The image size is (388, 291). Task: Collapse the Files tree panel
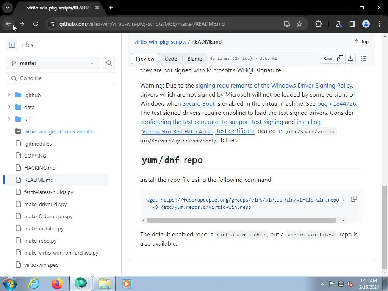click(x=12, y=45)
